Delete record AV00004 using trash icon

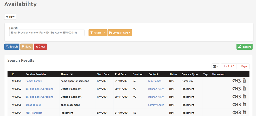244,112
